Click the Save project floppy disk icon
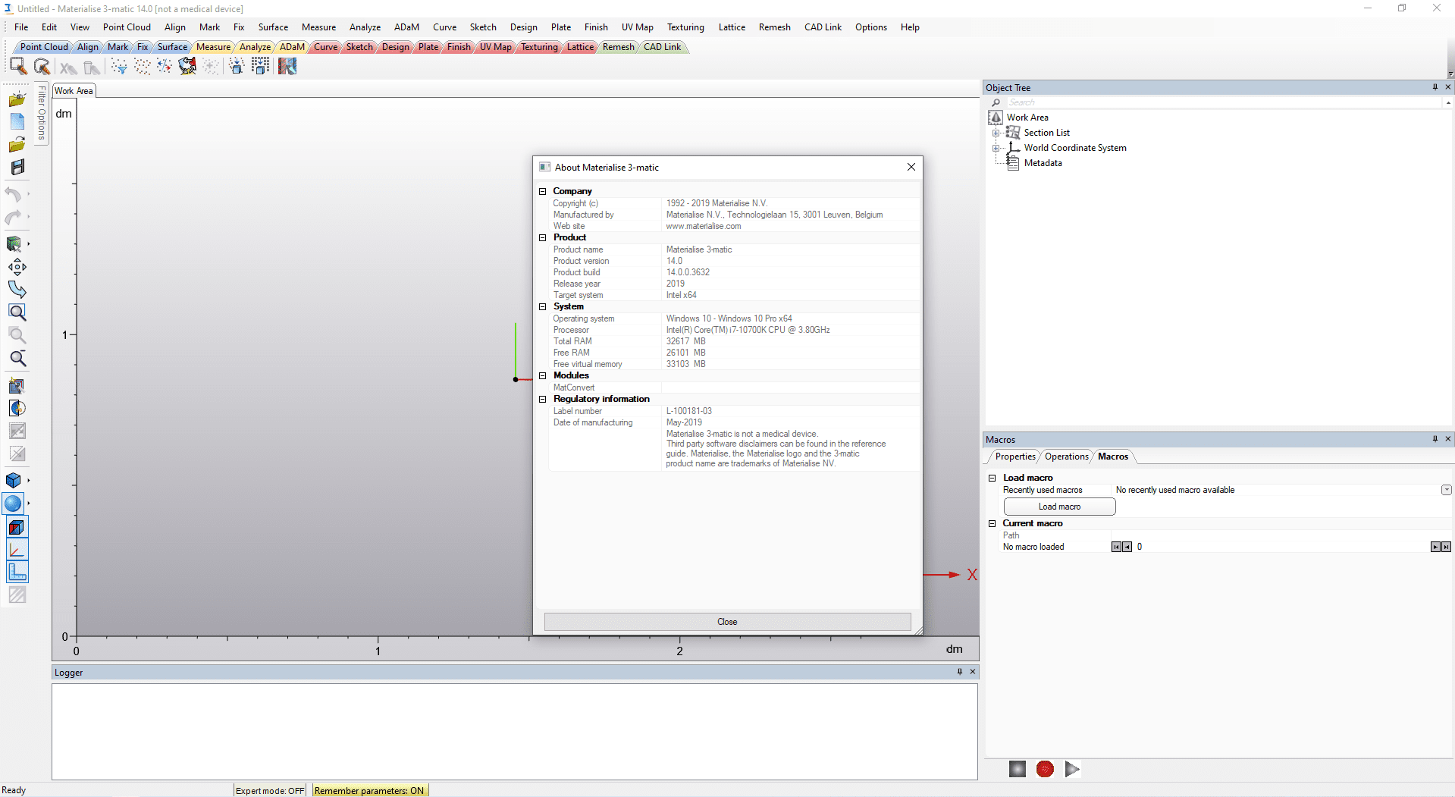Screen dimensions: 1455x797 point(17,167)
